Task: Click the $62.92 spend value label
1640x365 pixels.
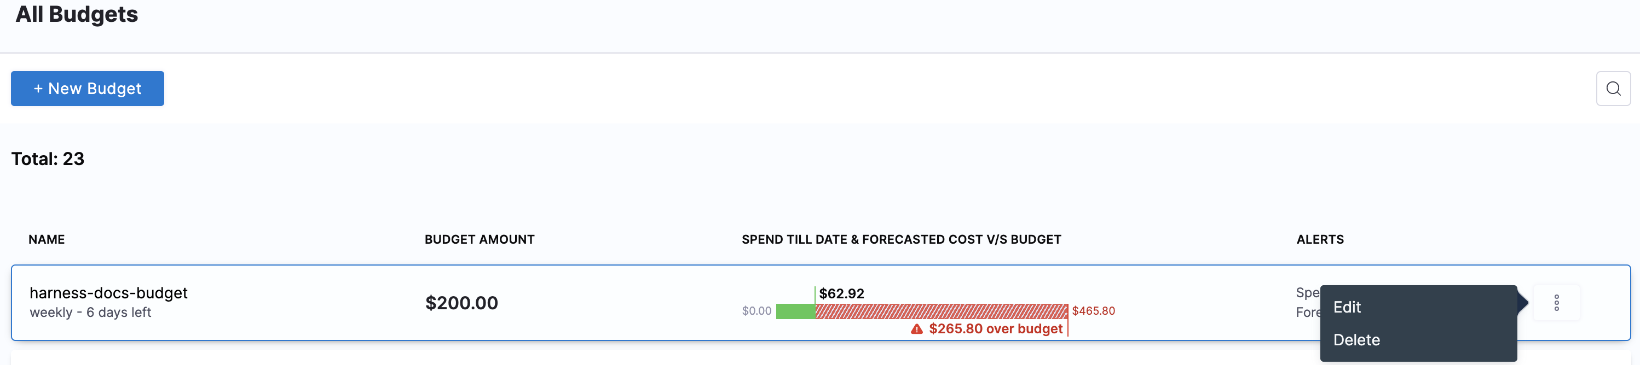Action: click(841, 293)
